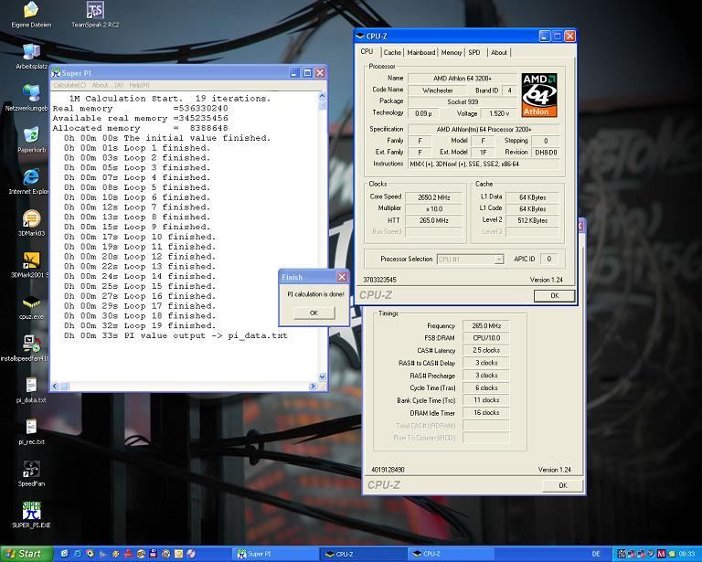Viewport: 702px width, 562px height.
Task: Click Super PI horizontal scrollbar left arrow
Action: coord(55,386)
